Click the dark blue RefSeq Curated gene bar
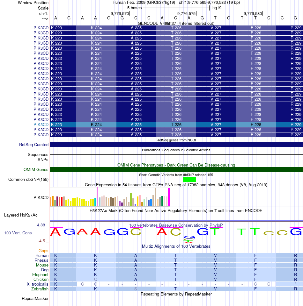Image resolution: width=303 pixels, height=306 pixels. point(176,145)
